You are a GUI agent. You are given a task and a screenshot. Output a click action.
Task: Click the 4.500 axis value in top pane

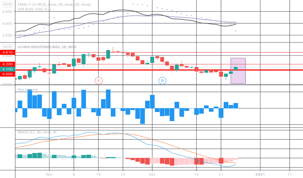pyautogui.click(x=7, y=12)
